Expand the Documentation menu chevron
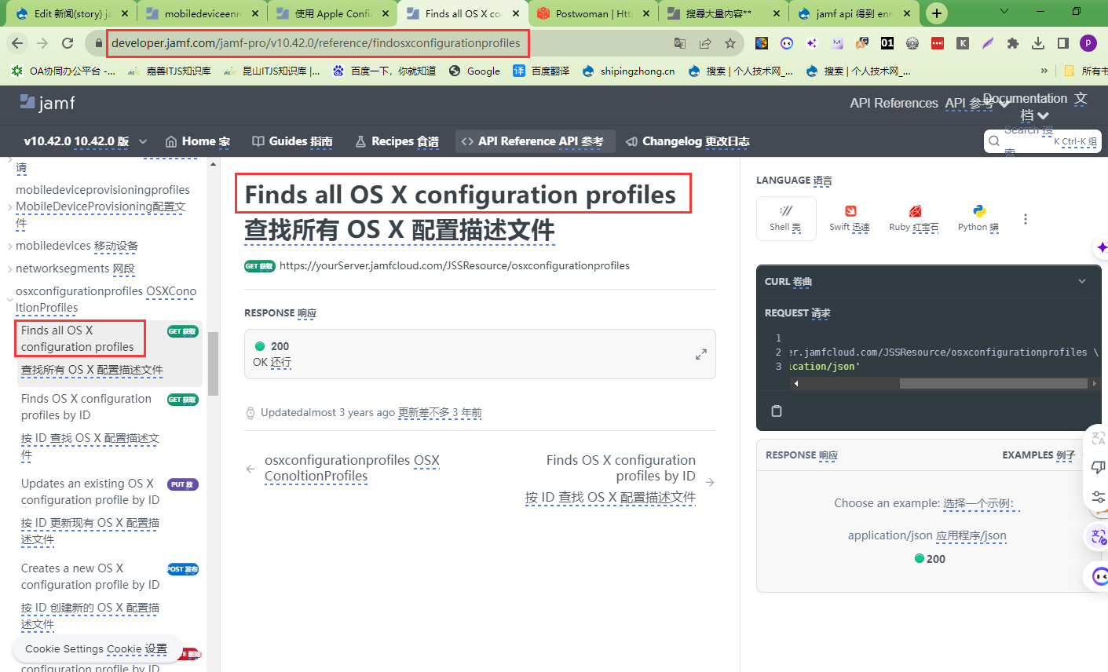The image size is (1108, 672). (1044, 115)
